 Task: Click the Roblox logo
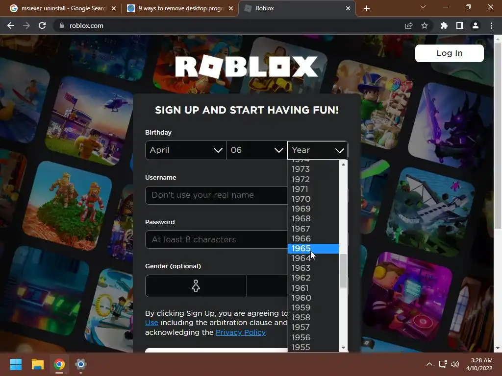[x=247, y=67]
